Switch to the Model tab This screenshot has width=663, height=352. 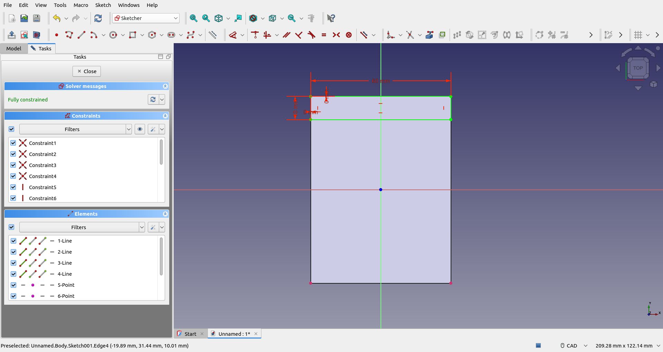click(14, 49)
